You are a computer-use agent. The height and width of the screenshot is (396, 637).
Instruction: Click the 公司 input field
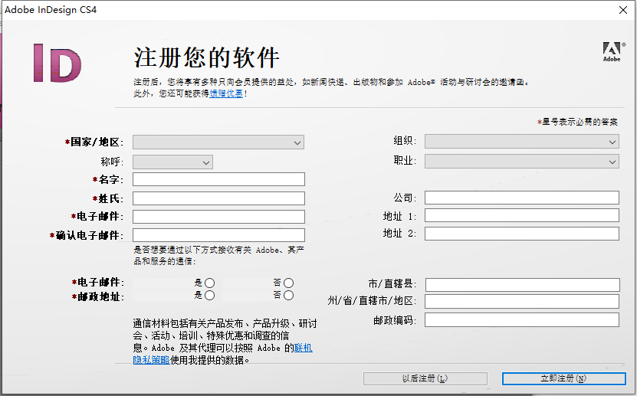[521, 198]
